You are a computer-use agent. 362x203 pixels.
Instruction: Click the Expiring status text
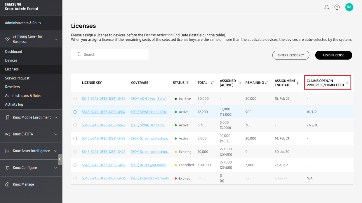pyautogui.click(x=185, y=152)
